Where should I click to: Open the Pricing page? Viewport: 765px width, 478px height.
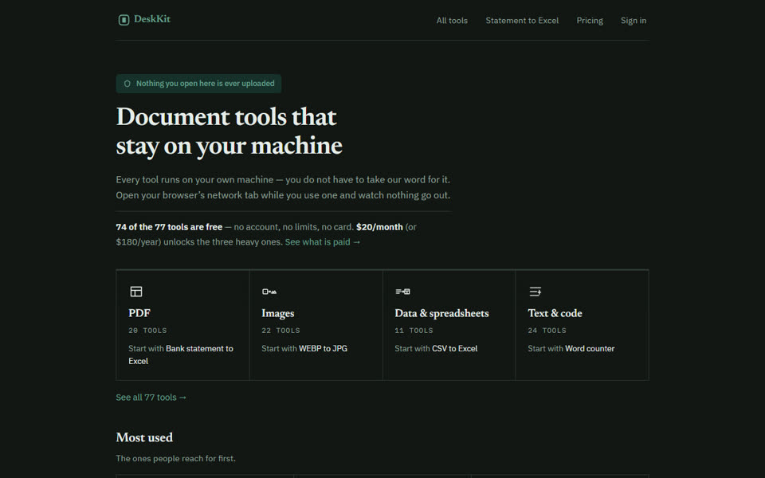tap(590, 21)
